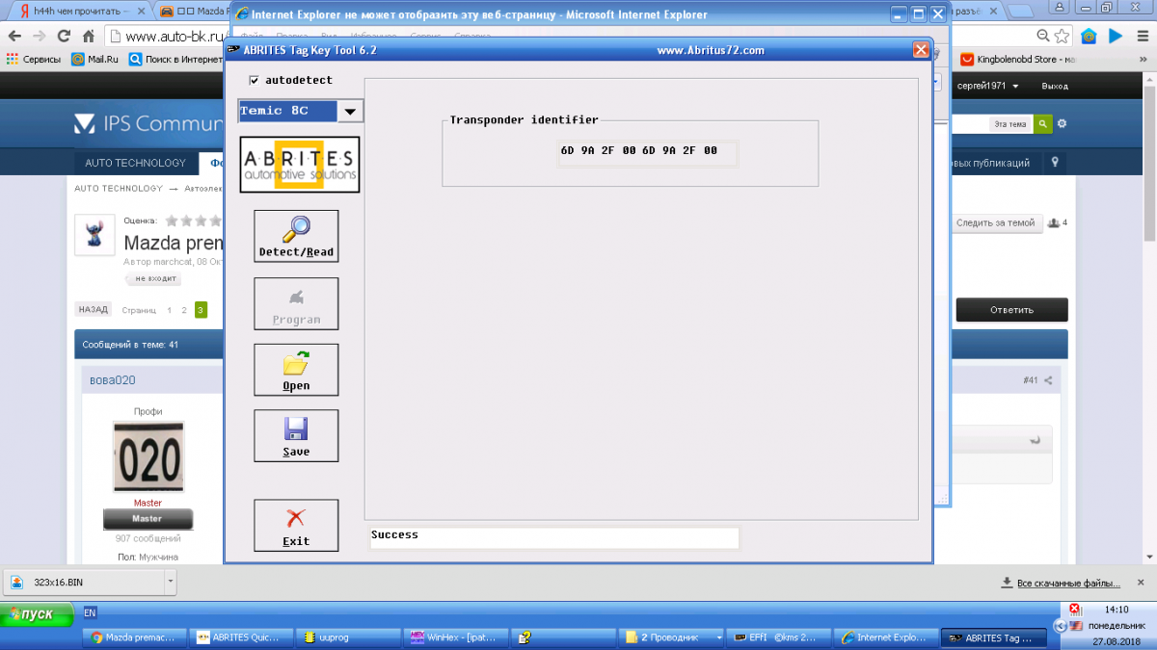Open the Chrome three-line menu

tap(1144, 37)
